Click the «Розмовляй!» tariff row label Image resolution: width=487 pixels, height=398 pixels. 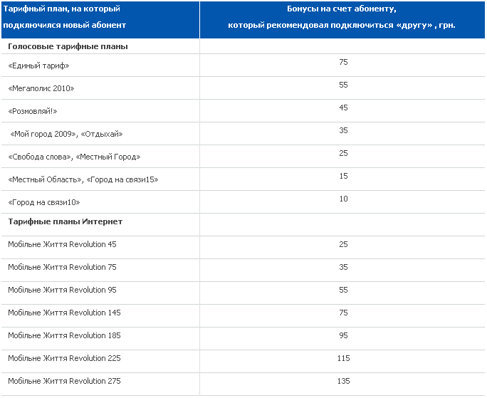(33, 111)
